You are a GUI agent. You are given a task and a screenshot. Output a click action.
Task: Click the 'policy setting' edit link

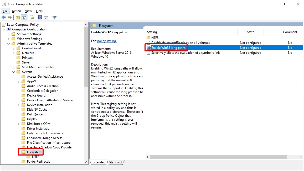[x=106, y=41]
